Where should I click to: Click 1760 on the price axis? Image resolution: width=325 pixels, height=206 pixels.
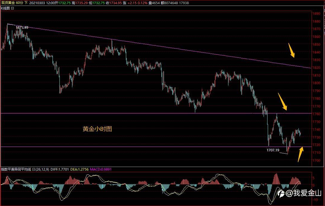(x=317, y=114)
